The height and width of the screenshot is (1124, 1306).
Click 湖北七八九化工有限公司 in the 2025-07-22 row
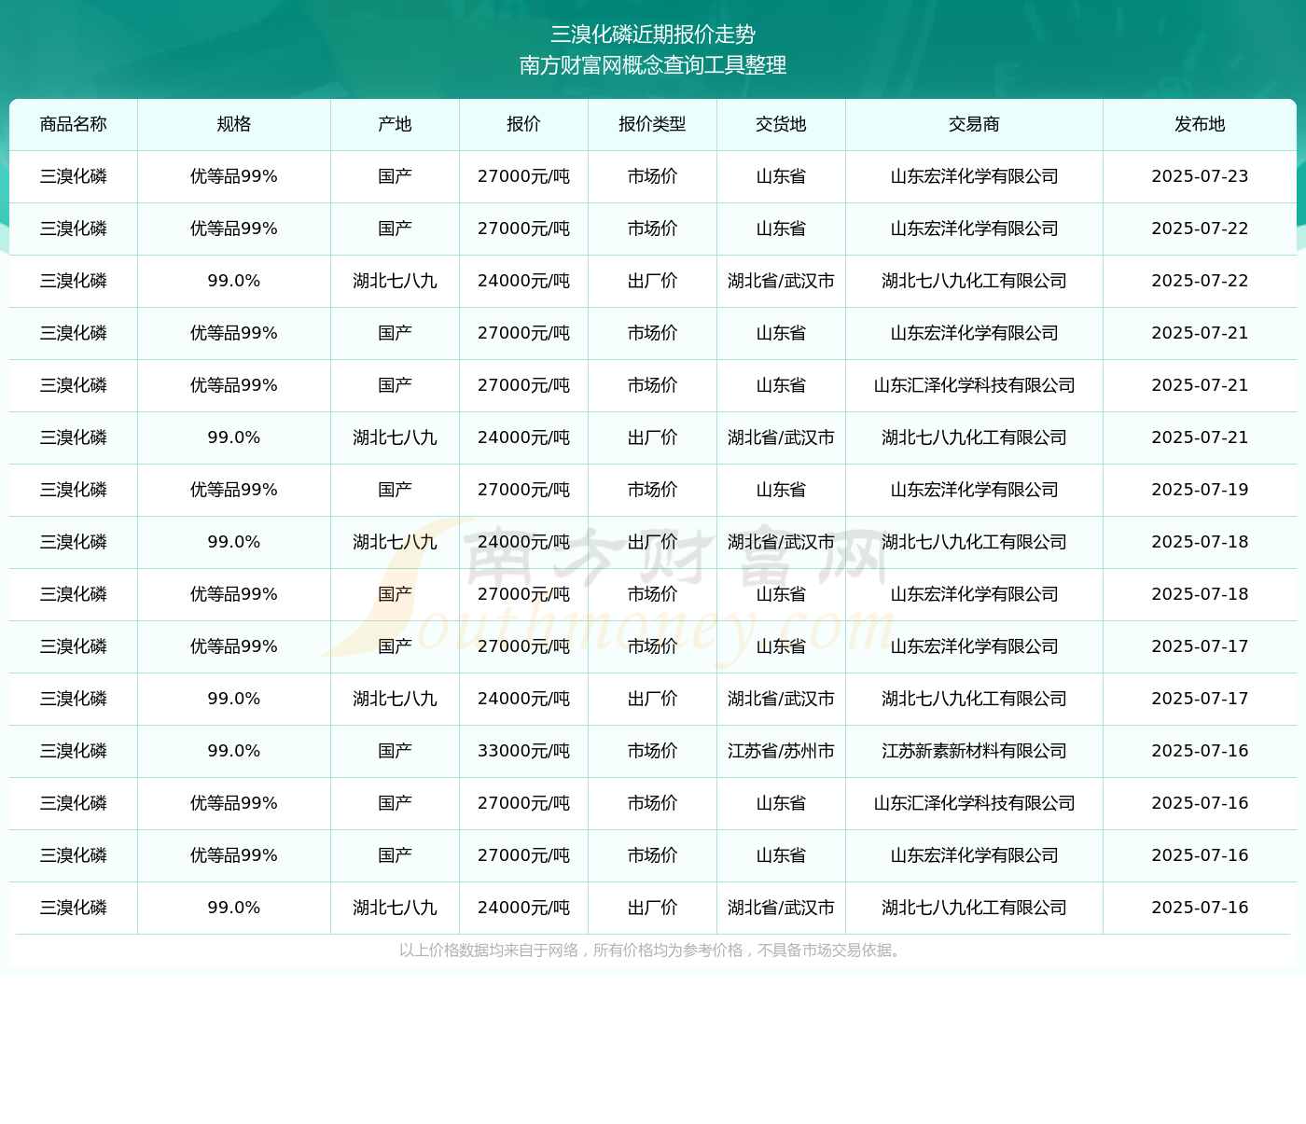pyautogui.click(x=975, y=281)
